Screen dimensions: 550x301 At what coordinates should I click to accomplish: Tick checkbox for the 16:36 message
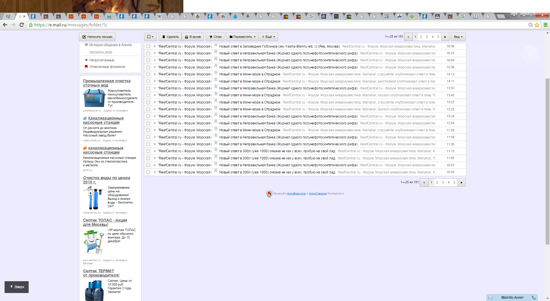click(x=148, y=46)
